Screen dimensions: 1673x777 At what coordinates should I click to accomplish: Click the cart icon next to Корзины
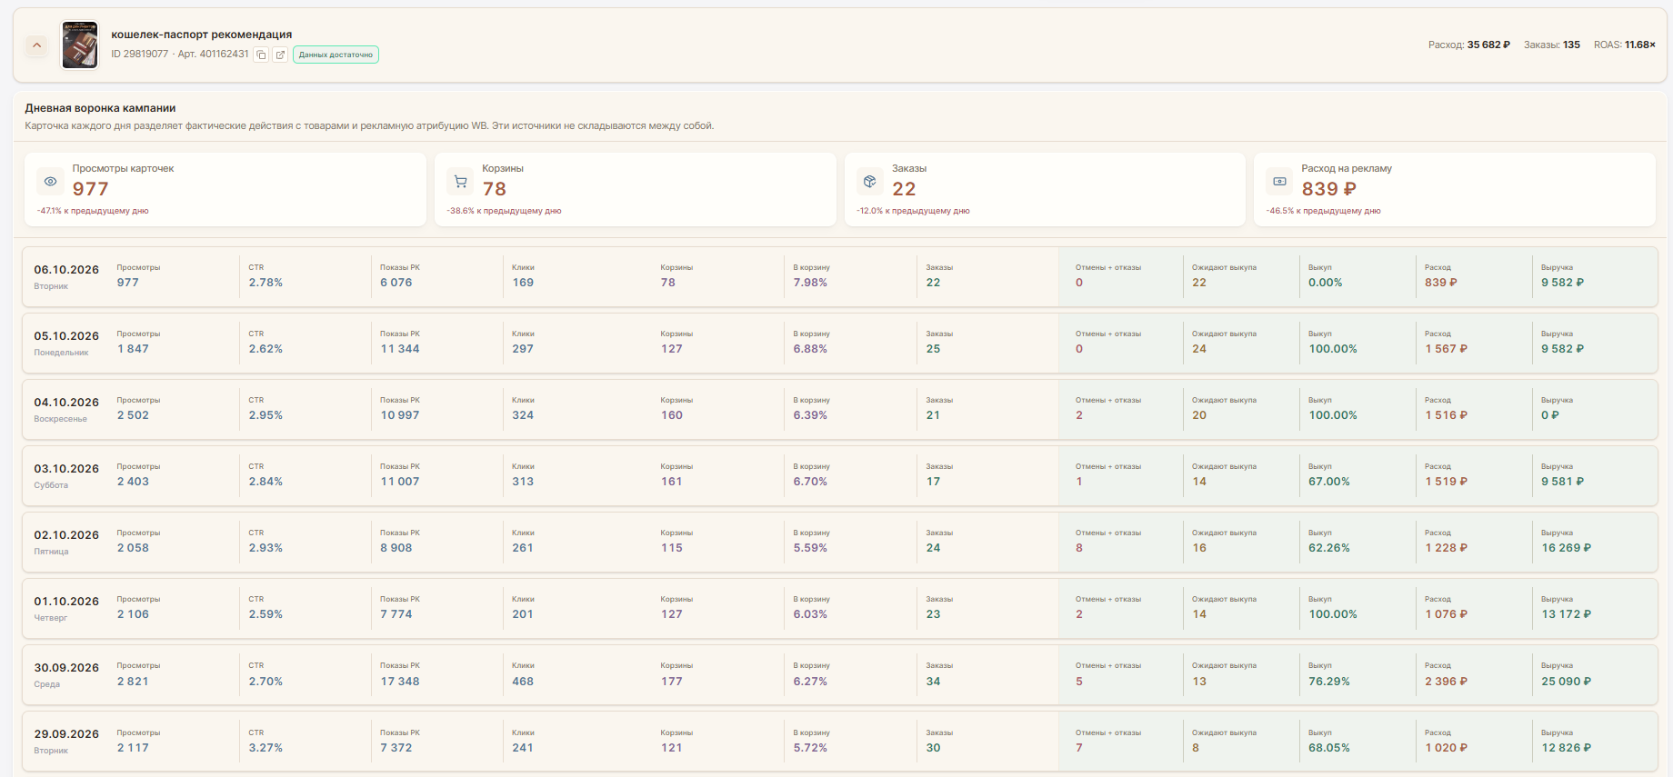coord(461,182)
